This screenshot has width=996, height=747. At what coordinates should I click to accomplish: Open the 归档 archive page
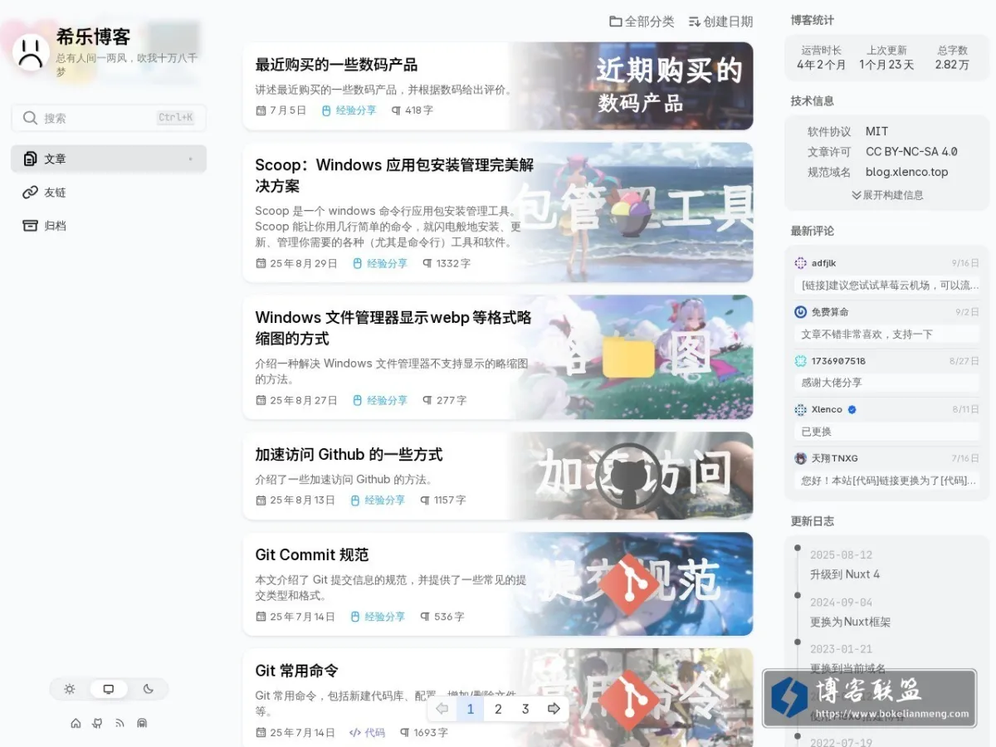pos(109,225)
